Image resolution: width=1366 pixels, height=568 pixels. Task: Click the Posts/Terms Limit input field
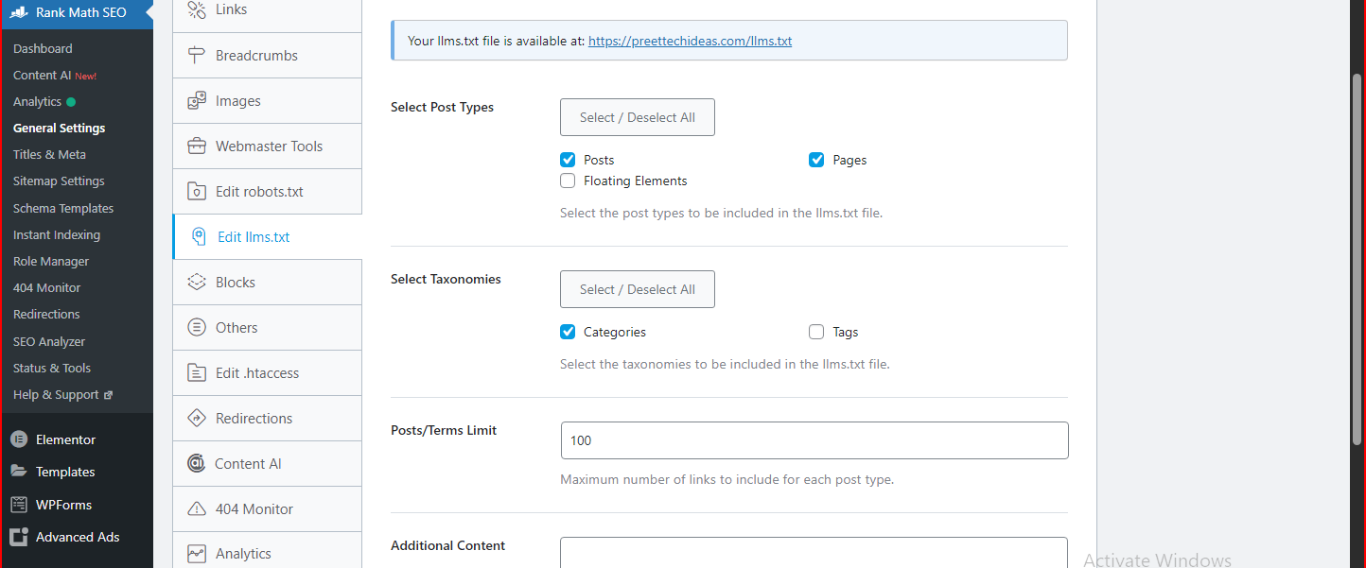(x=814, y=440)
